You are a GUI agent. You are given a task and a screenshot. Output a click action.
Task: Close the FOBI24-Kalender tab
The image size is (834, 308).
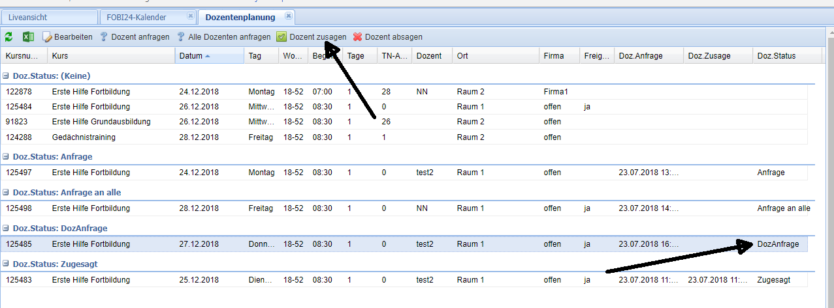190,16
